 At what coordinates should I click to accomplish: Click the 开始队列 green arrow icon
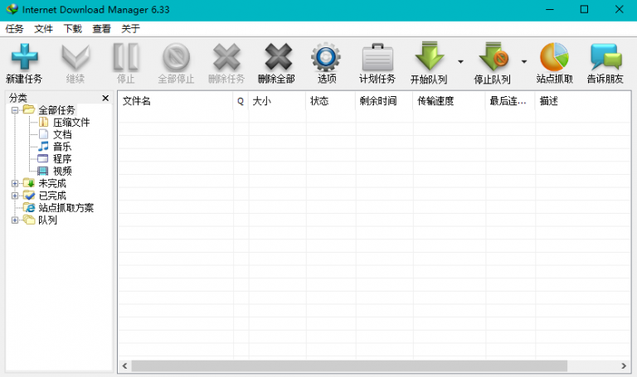pos(429,56)
